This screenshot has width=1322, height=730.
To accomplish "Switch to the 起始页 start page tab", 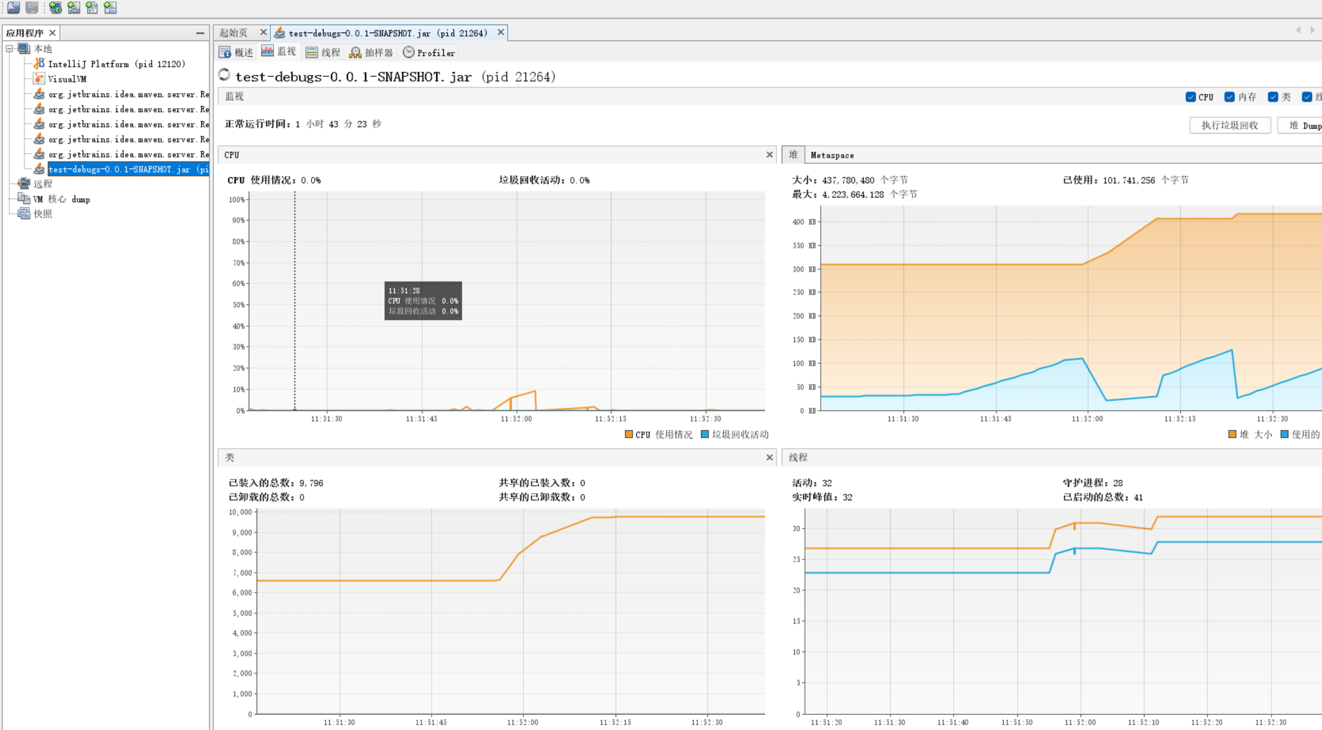I will [234, 33].
